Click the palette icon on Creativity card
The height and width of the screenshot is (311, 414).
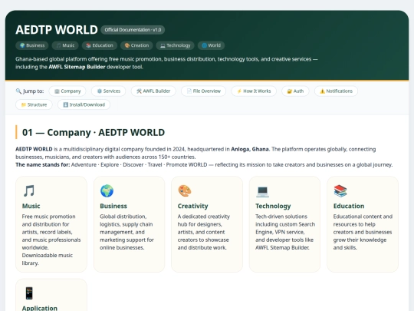click(185, 190)
